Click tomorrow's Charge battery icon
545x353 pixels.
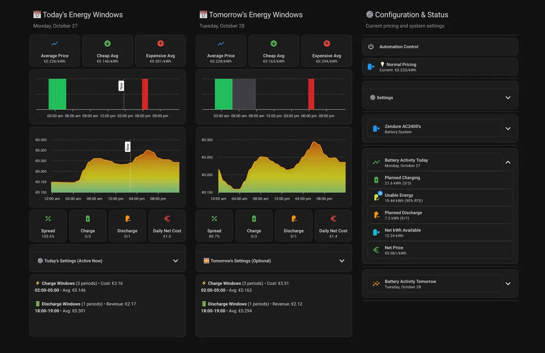[254, 219]
